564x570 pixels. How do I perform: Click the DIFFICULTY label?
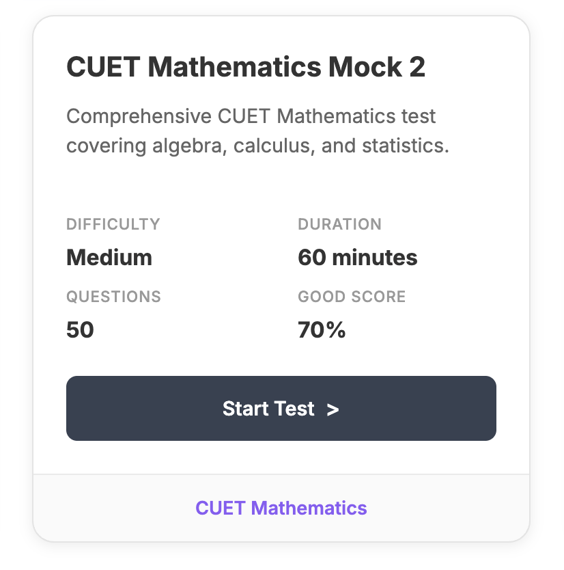pyautogui.click(x=113, y=224)
